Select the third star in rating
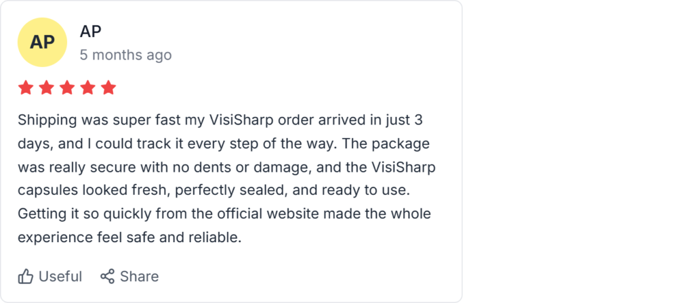 pyautogui.click(x=67, y=88)
